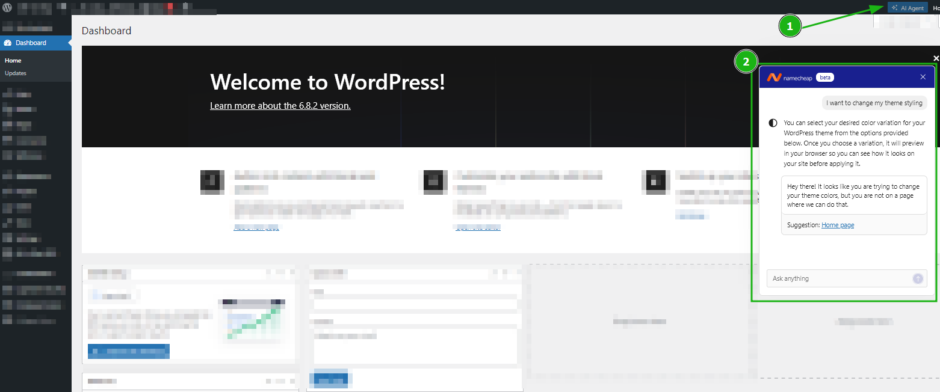Open the AI Agent from the toolbar

pyautogui.click(x=908, y=8)
